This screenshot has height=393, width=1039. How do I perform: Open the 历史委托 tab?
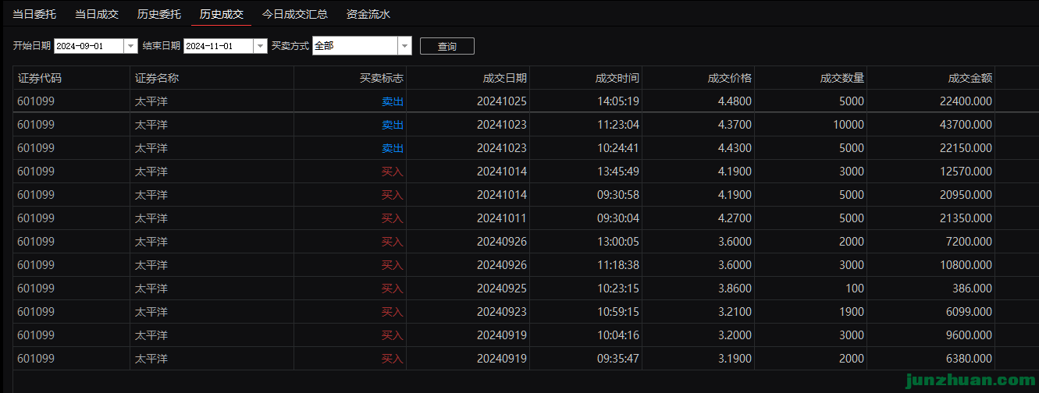click(x=159, y=14)
